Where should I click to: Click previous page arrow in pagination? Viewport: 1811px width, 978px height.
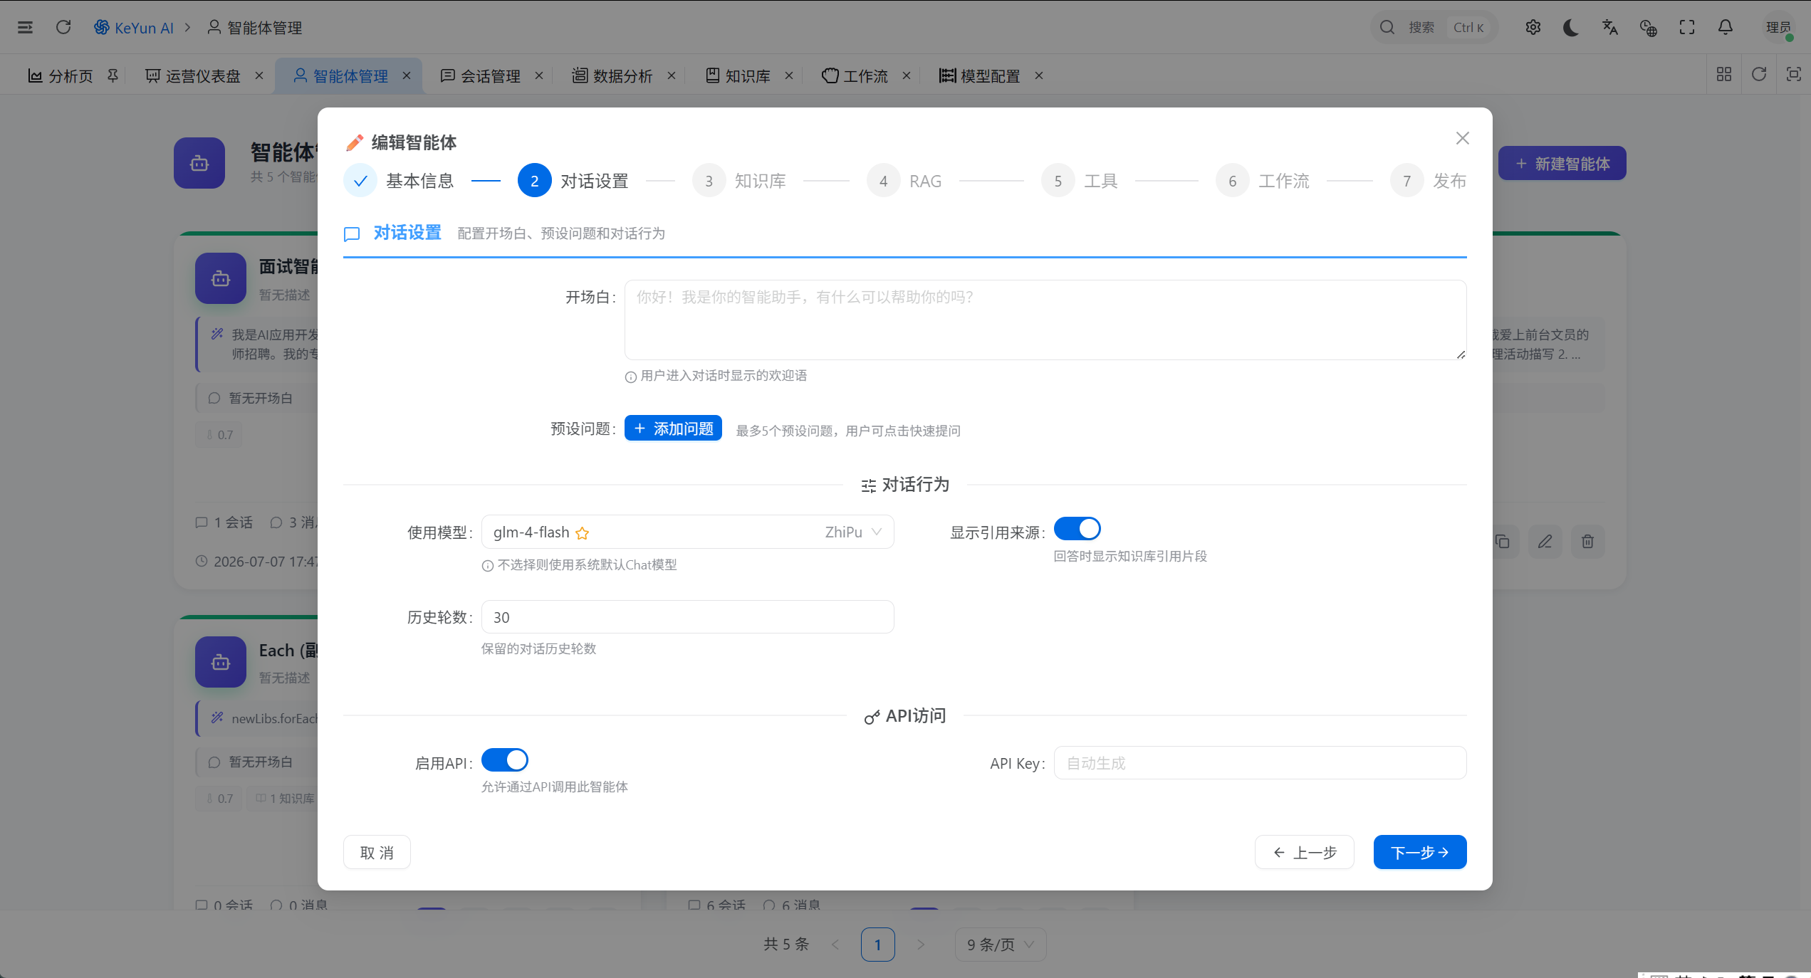click(835, 945)
